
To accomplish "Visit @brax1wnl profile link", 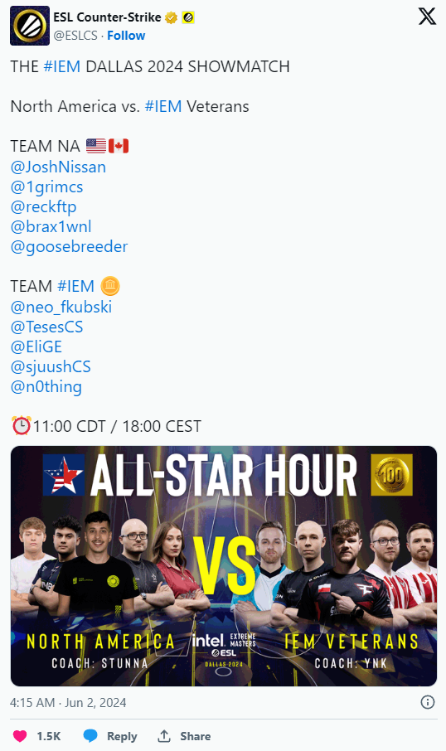I will click(x=51, y=226).
